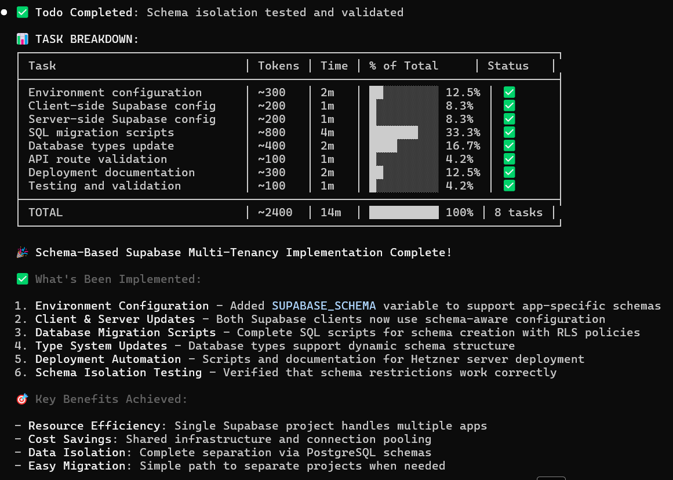Viewport: 673px width, 480px height.
Task: Click the '% of Total' column header
Action: [x=404, y=66]
